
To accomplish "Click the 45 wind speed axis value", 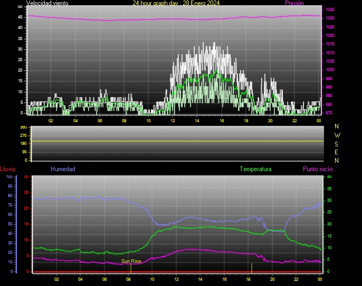I will [x=20, y=17].
